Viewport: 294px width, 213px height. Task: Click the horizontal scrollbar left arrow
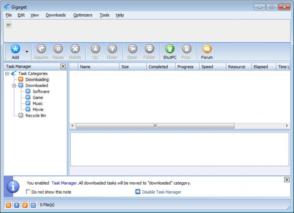tap(72, 126)
